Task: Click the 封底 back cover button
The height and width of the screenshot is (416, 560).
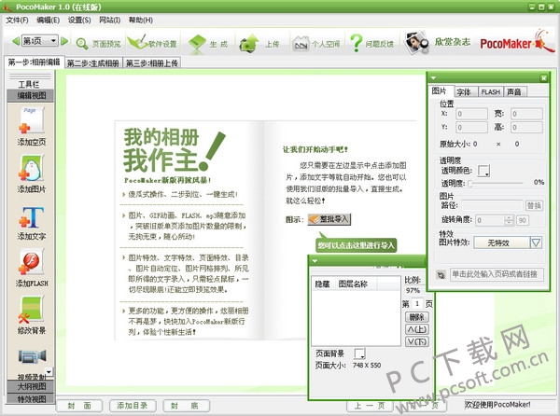Action: [186, 406]
